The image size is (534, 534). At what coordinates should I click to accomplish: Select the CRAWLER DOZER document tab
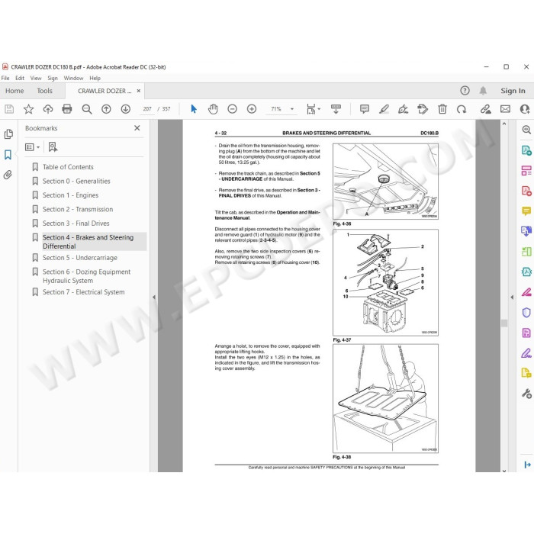[105, 91]
